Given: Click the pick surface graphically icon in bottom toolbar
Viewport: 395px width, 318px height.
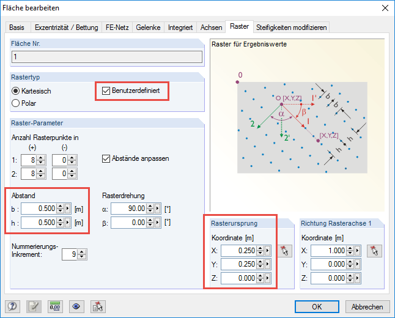Looking at the screenshot, I should click(98, 306).
